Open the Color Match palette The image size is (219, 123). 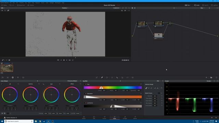[8, 78]
